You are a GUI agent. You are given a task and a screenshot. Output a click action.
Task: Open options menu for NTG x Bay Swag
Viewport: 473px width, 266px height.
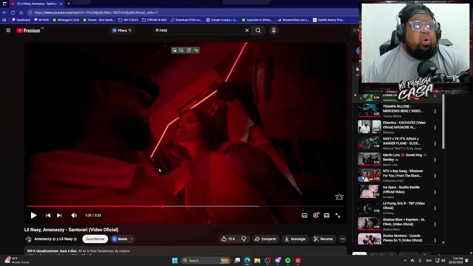(x=435, y=176)
